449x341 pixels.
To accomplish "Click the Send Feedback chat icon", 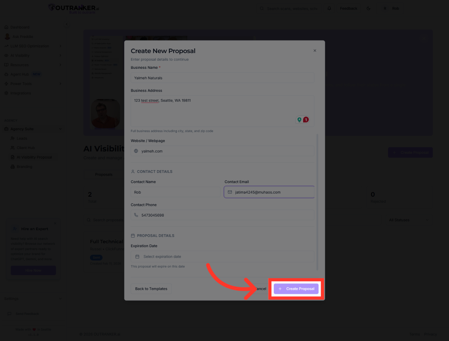I will coord(9,314).
